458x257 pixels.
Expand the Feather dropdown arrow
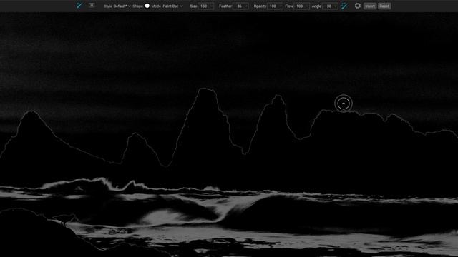click(246, 6)
